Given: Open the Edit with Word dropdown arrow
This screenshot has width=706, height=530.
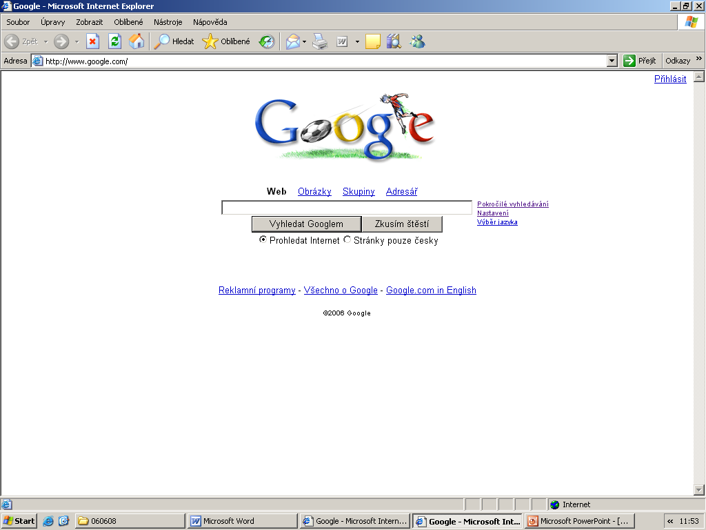Looking at the screenshot, I should coord(357,41).
